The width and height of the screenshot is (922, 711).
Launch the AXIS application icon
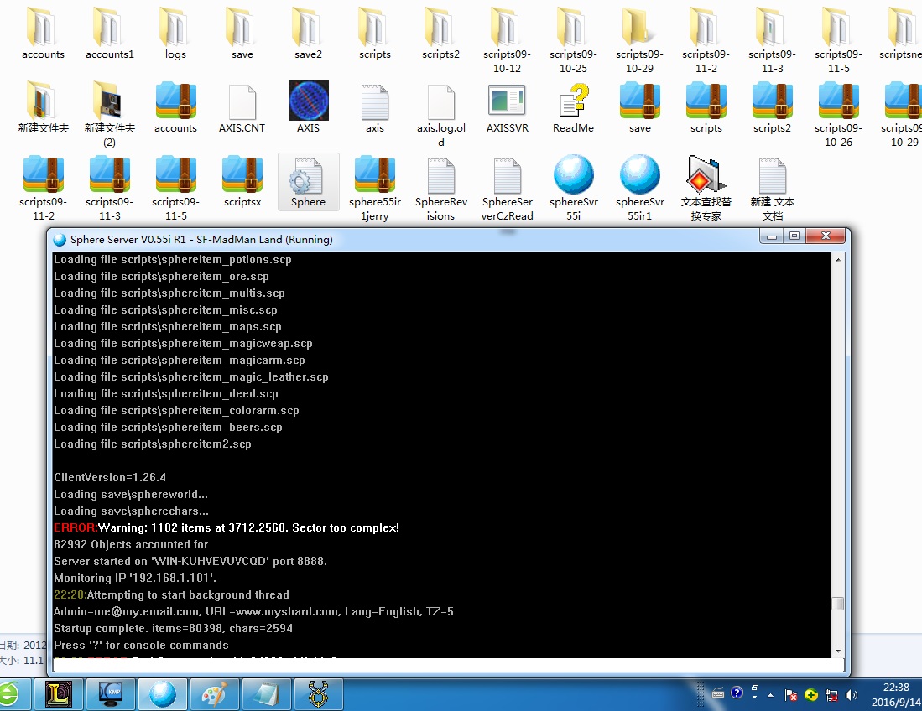pyautogui.click(x=308, y=101)
